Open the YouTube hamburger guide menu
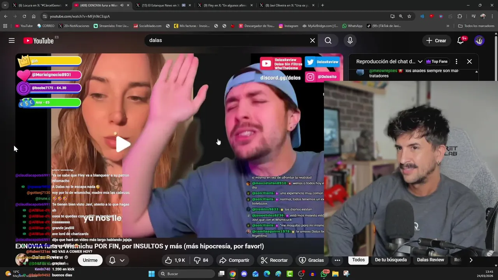Viewport: 498px width, 280px height. (12, 40)
